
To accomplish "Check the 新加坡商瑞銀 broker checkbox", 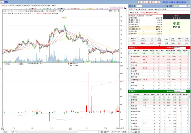I will tap(130, 56).
